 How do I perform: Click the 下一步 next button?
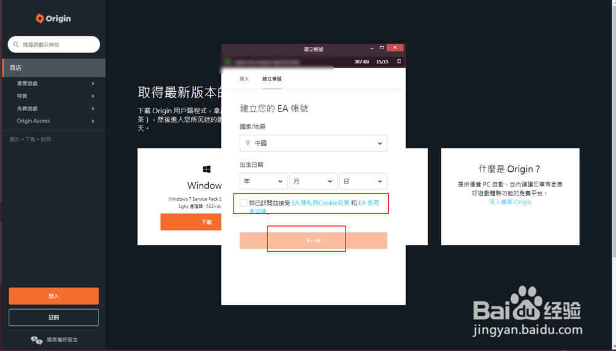(x=314, y=240)
